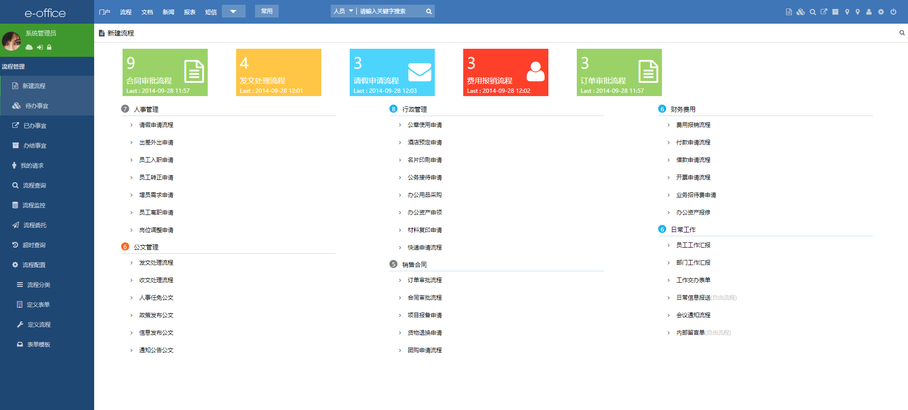Image resolution: width=908 pixels, height=410 pixels.
Task: Click the 流程分类 list icon in sidebar
Action: click(x=20, y=285)
